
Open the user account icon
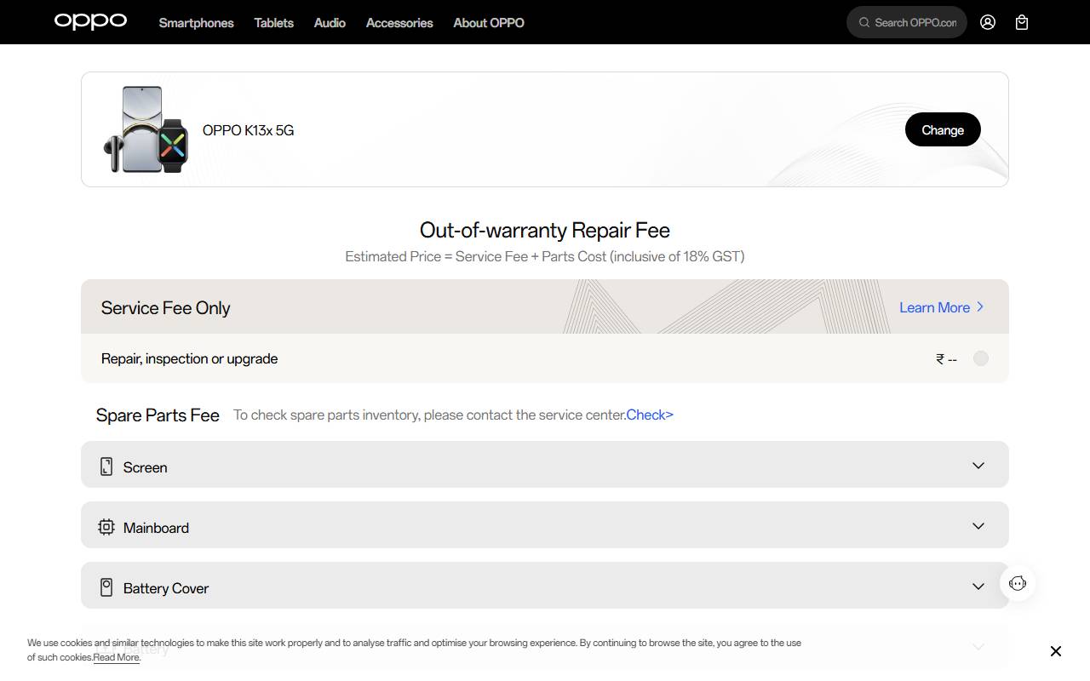[x=988, y=22]
